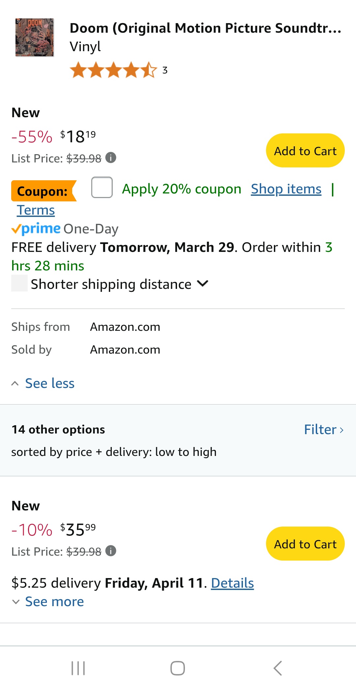The image size is (356, 690).
Task: Open the coupon Terms link
Action: click(36, 209)
